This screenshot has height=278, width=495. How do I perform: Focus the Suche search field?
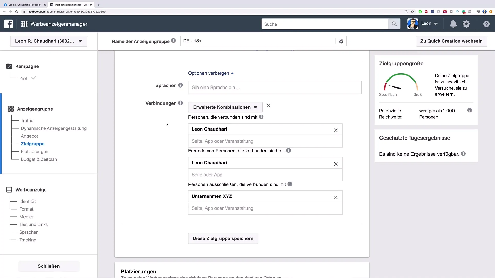coord(325,24)
